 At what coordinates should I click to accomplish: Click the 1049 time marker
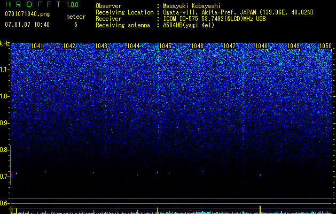coord(293,46)
